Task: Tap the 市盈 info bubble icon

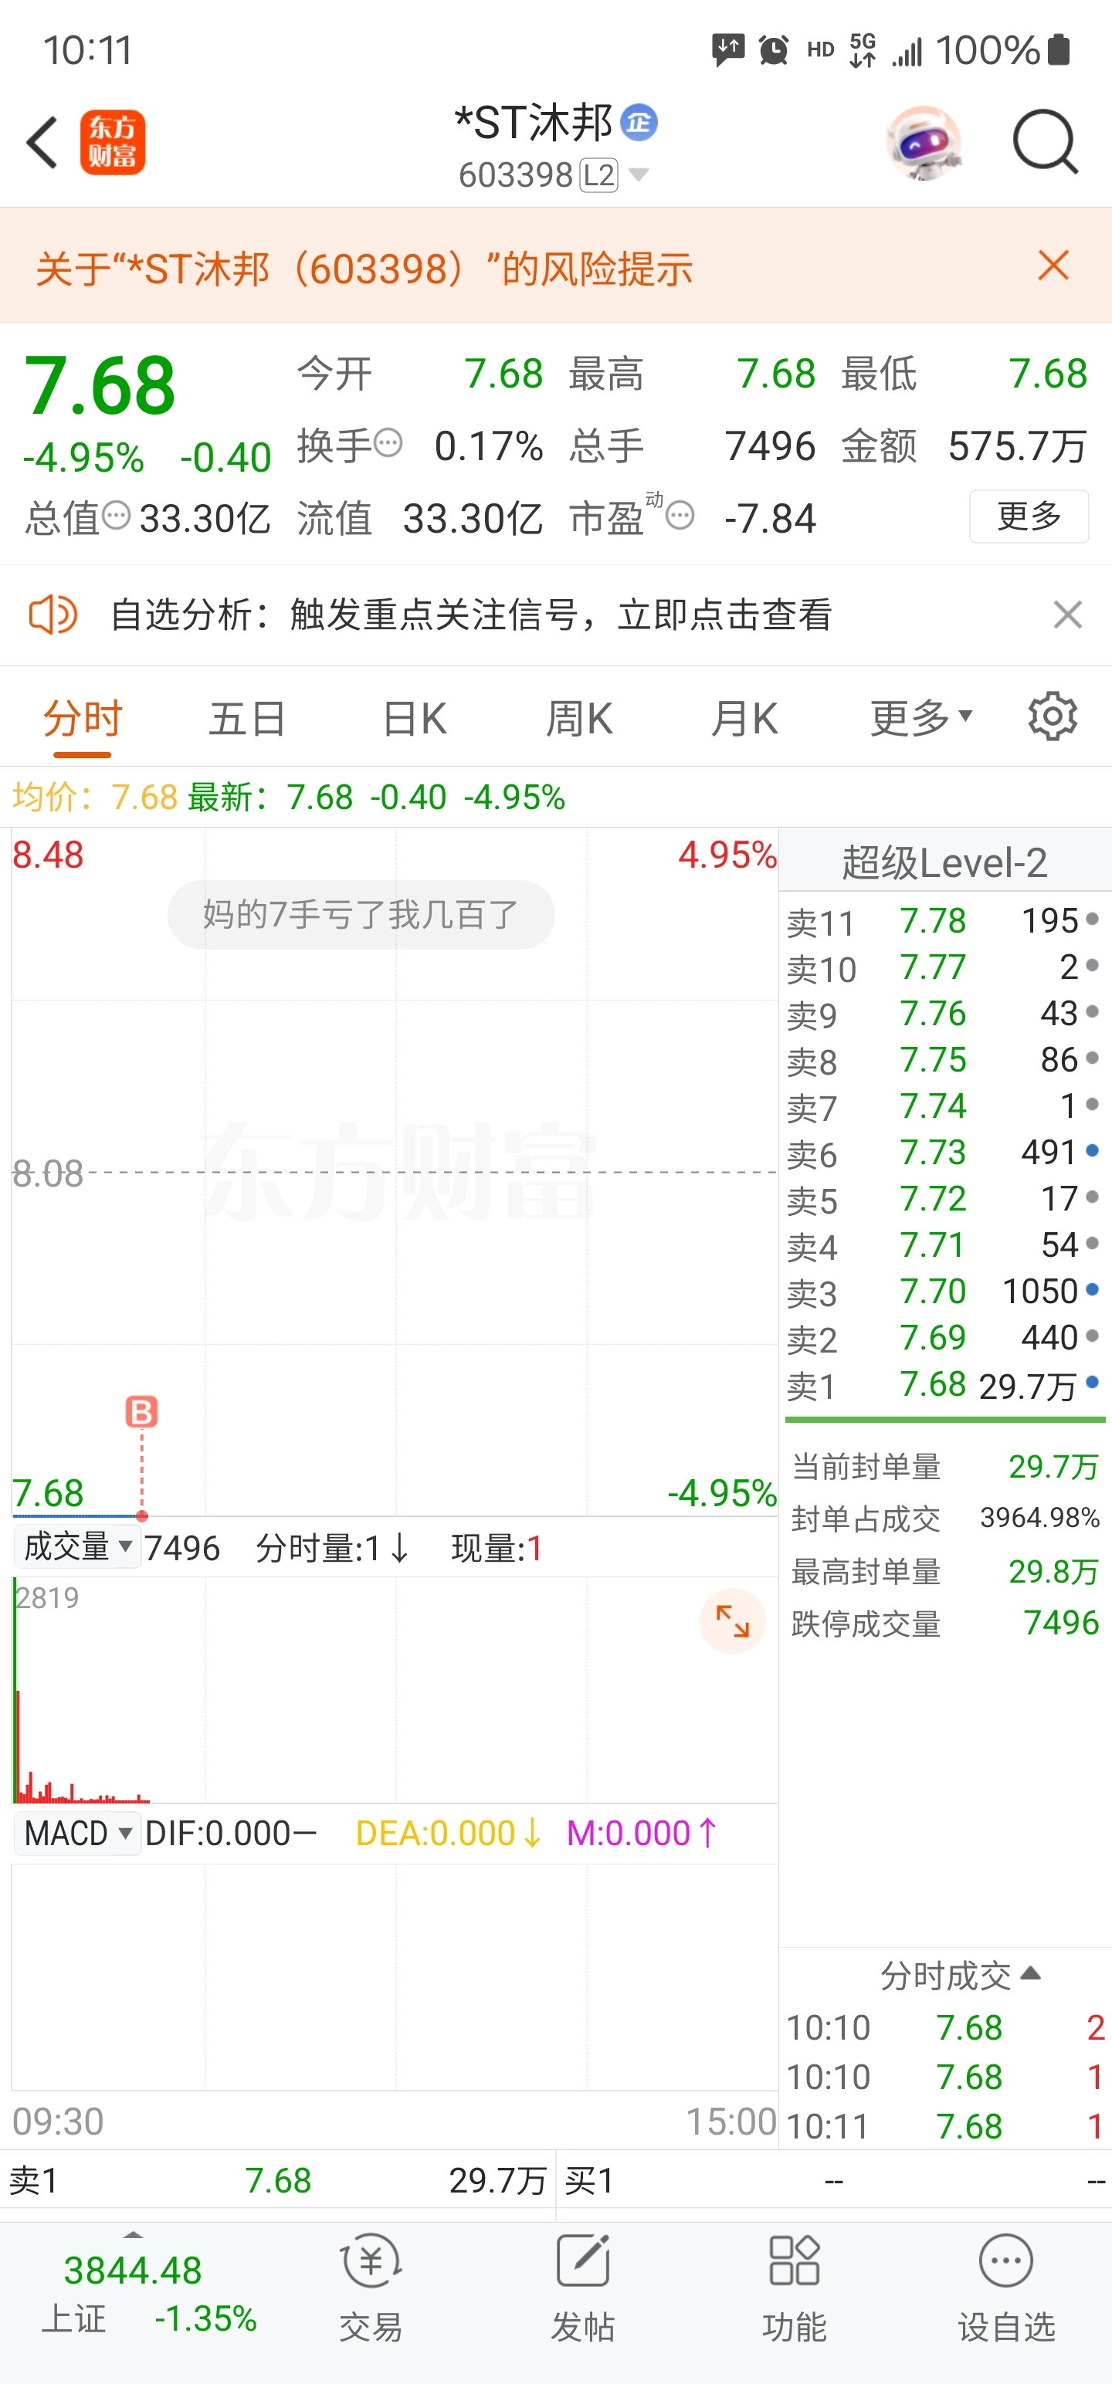Action: (x=680, y=515)
